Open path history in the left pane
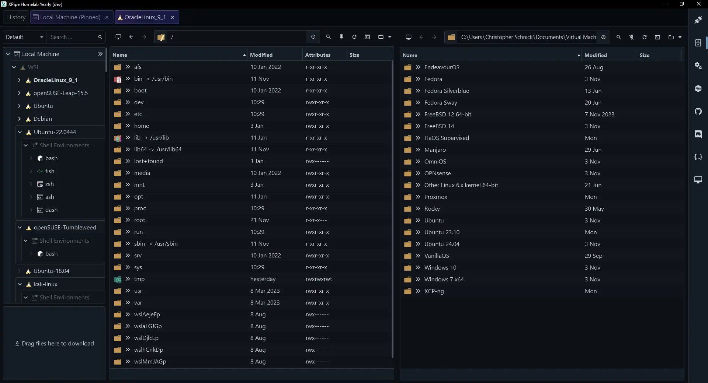 (313, 37)
